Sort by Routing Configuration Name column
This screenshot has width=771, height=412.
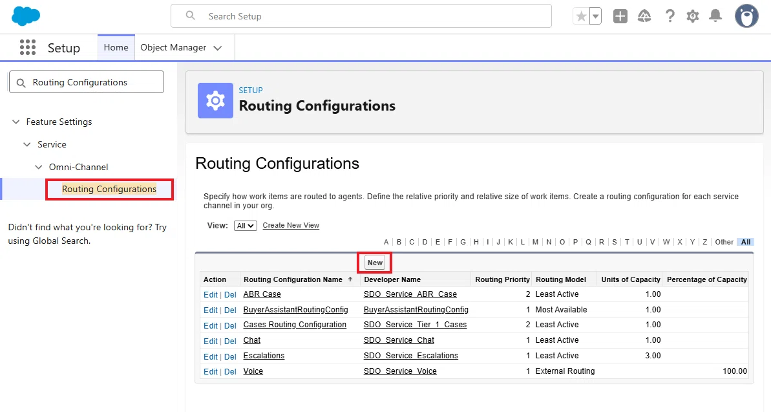click(x=293, y=279)
